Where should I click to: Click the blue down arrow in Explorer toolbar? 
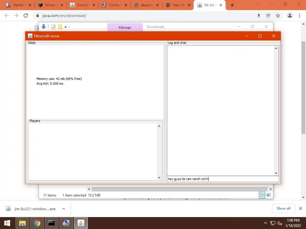[44, 27]
